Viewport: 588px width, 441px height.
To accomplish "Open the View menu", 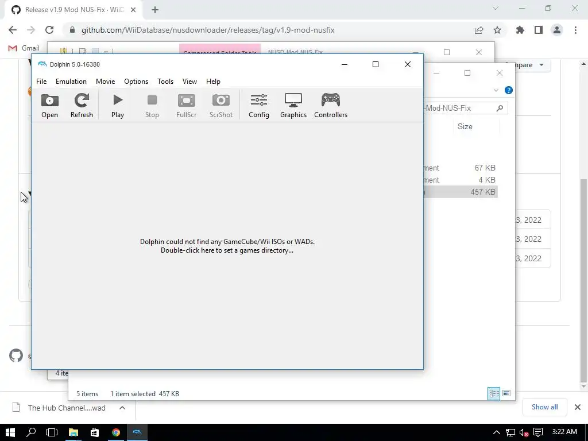I will [x=189, y=82].
